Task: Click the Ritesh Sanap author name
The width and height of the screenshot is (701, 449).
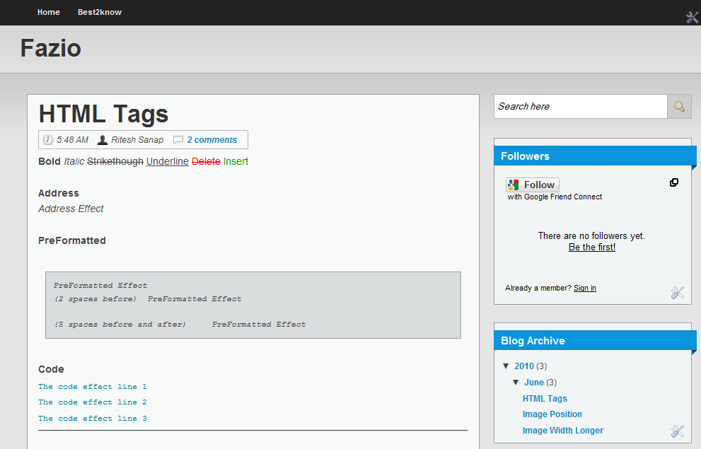Action: [x=137, y=140]
